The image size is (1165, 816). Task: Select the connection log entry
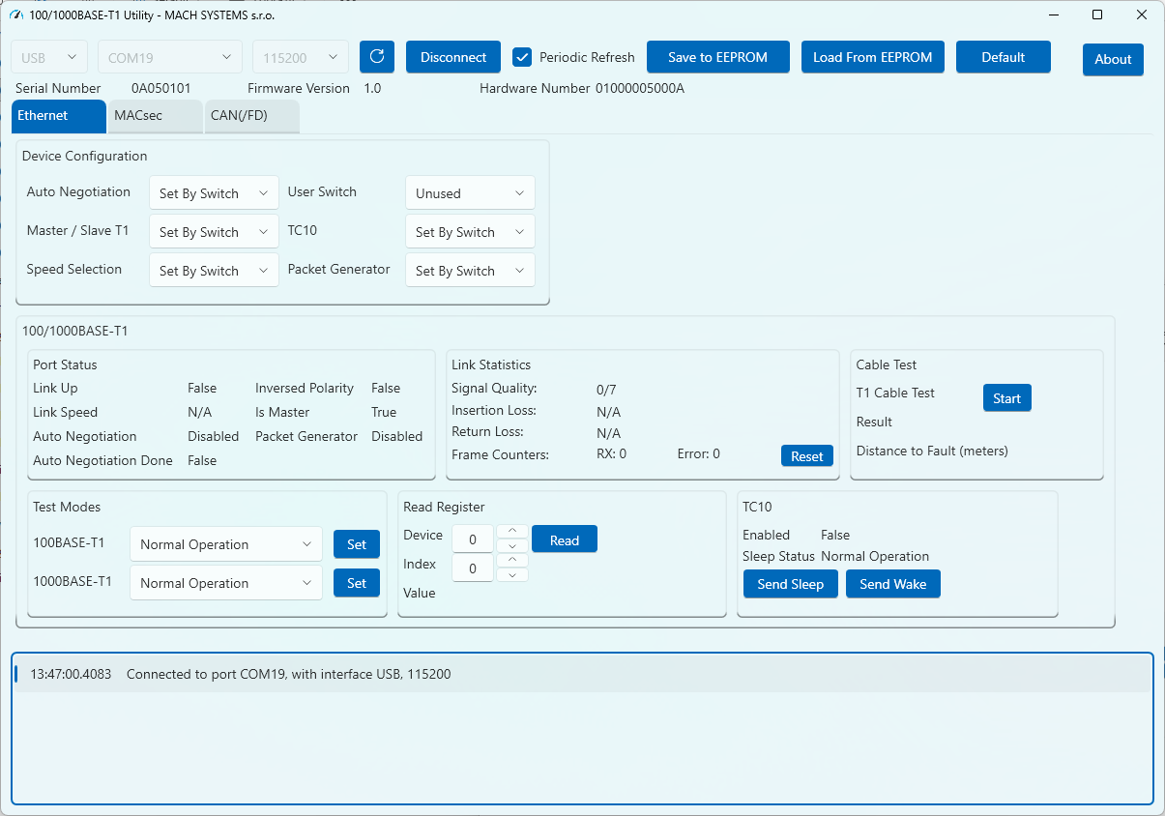click(x=580, y=674)
